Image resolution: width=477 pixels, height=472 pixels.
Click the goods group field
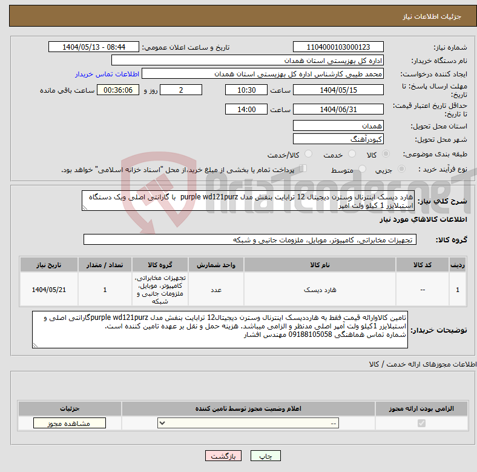point(250,240)
